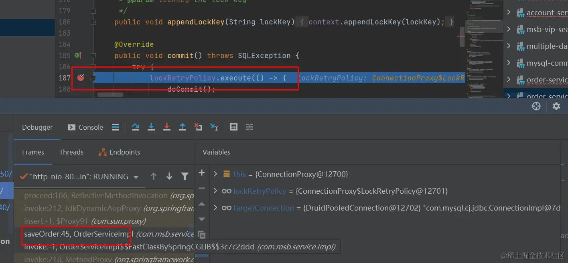Expand the 'this' ConnectionProxy variable

(x=215, y=174)
